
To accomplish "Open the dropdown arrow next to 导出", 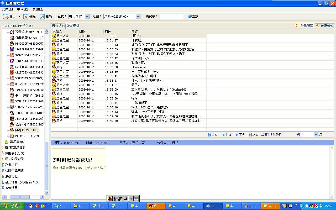I will 19,17.
